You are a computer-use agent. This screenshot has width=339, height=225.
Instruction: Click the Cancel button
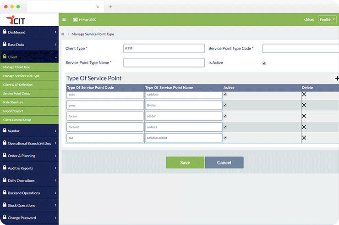(x=224, y=163)
